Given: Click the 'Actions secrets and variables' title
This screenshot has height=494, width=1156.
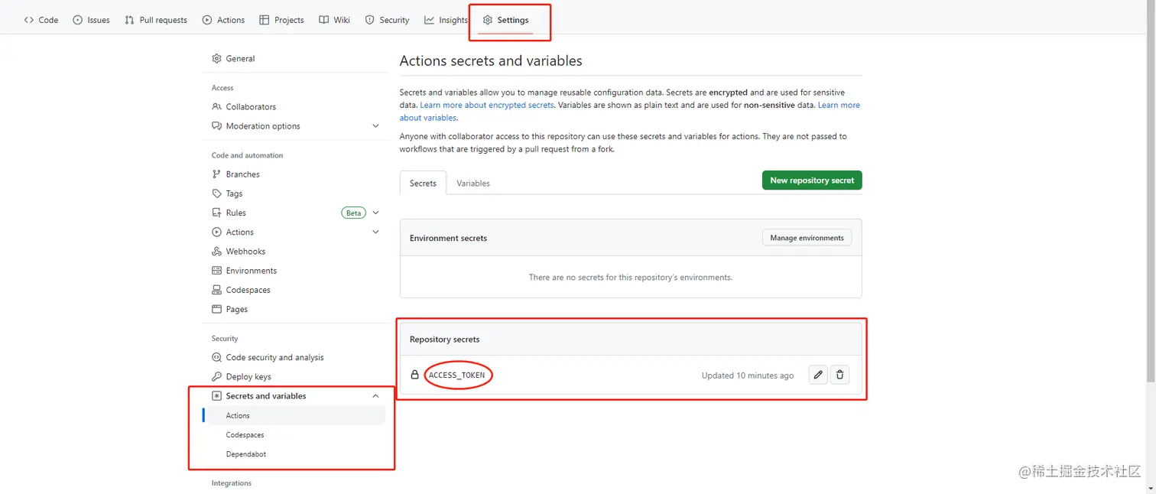Looking at the screenshot, I should point(491,60).
